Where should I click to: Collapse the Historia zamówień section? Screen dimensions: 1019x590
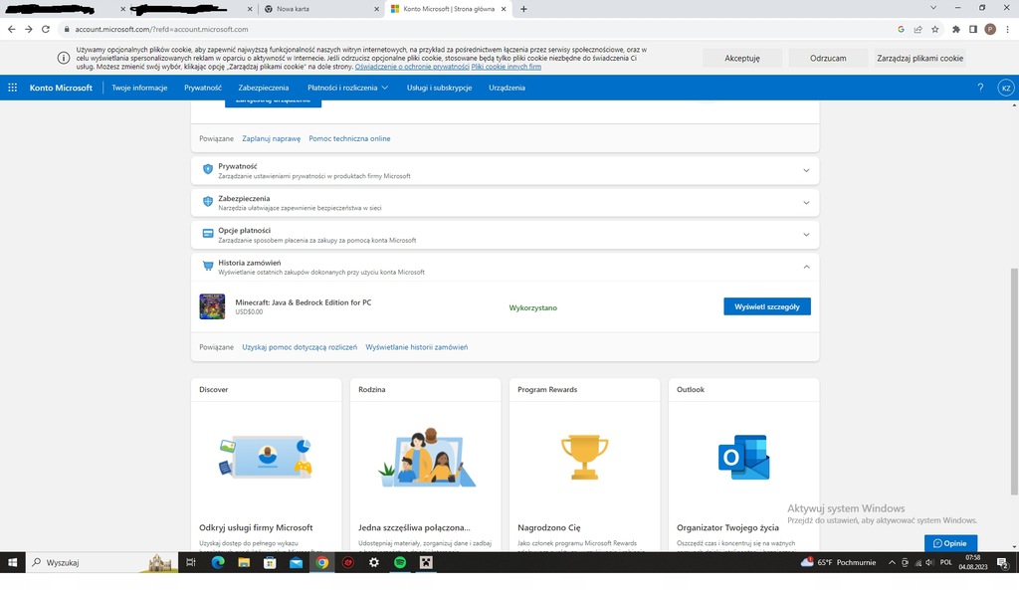coord(806,267)
